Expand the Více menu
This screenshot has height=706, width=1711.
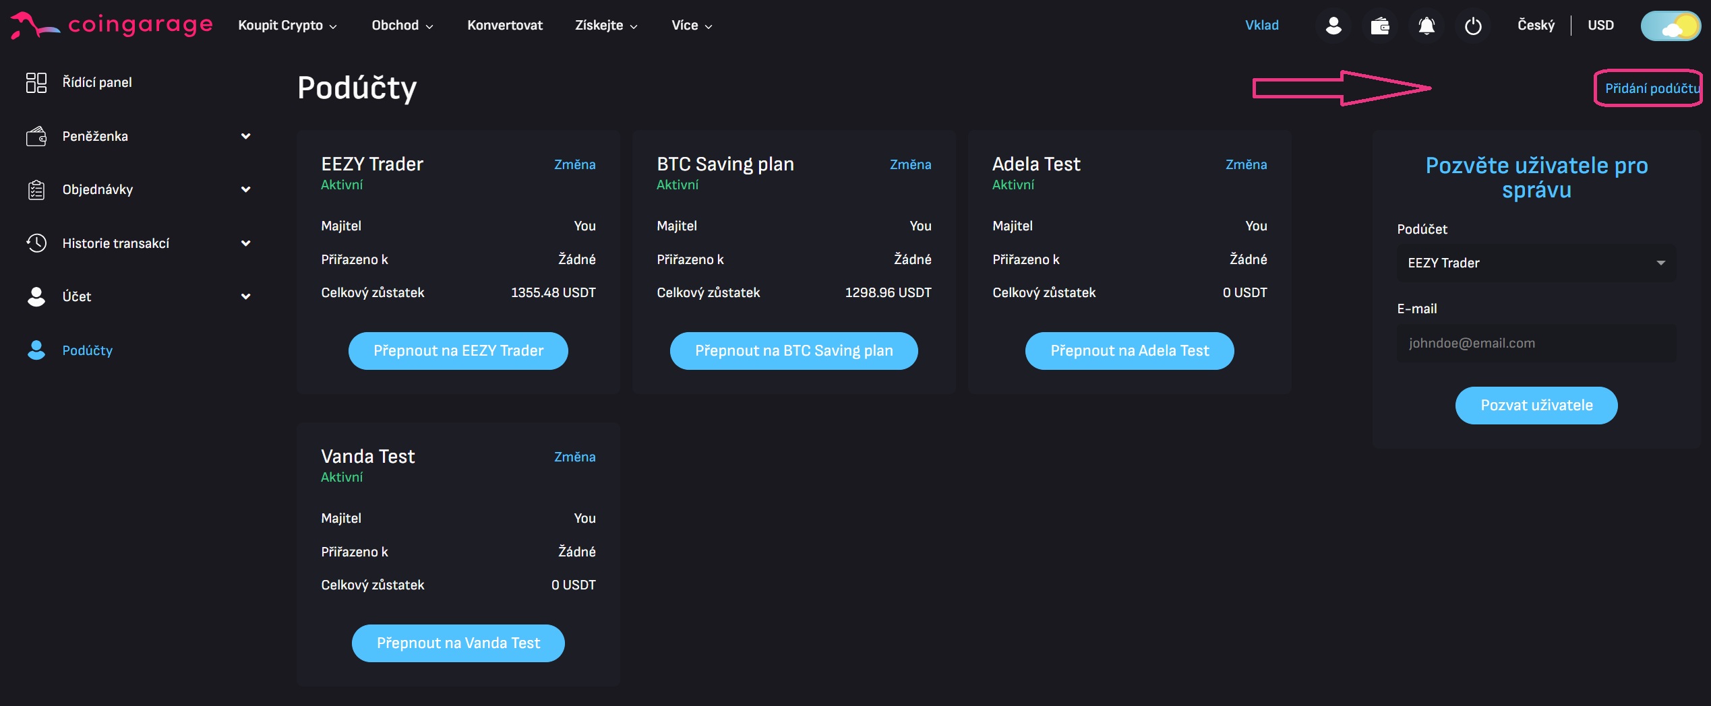tap(692, 26)
